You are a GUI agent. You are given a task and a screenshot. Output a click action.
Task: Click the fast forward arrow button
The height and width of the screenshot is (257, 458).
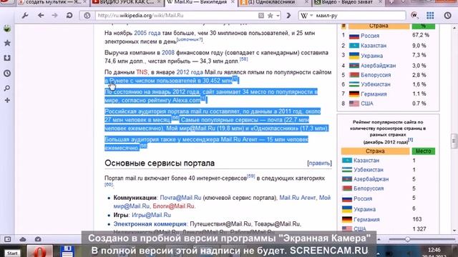click(x=288, y=16)
